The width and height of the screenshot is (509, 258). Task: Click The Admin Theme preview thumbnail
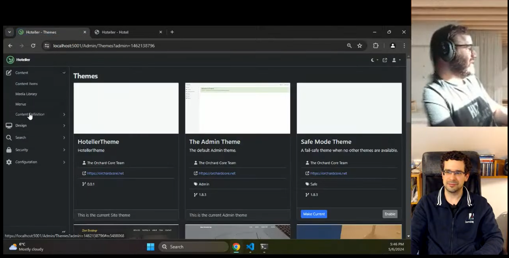click(x=238, y=108)
